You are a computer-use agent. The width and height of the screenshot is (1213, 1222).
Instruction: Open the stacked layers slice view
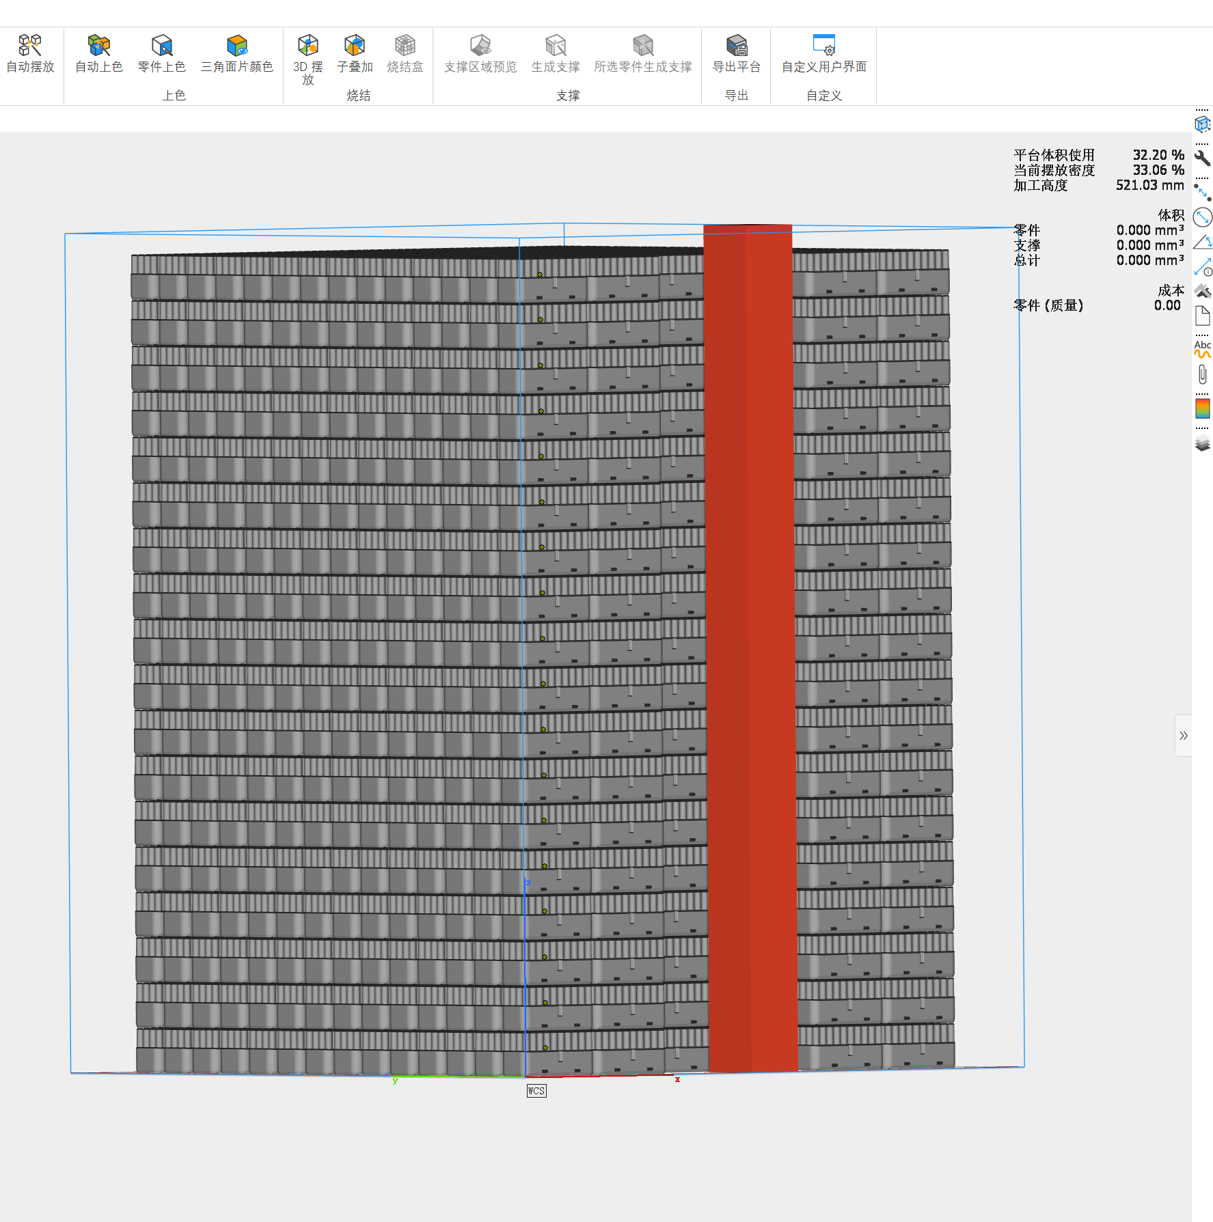(1202, 443)
